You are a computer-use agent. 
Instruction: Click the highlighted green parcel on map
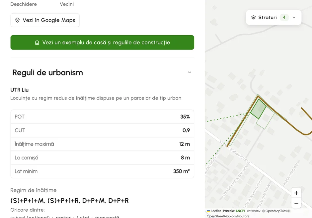pos(258,109)
